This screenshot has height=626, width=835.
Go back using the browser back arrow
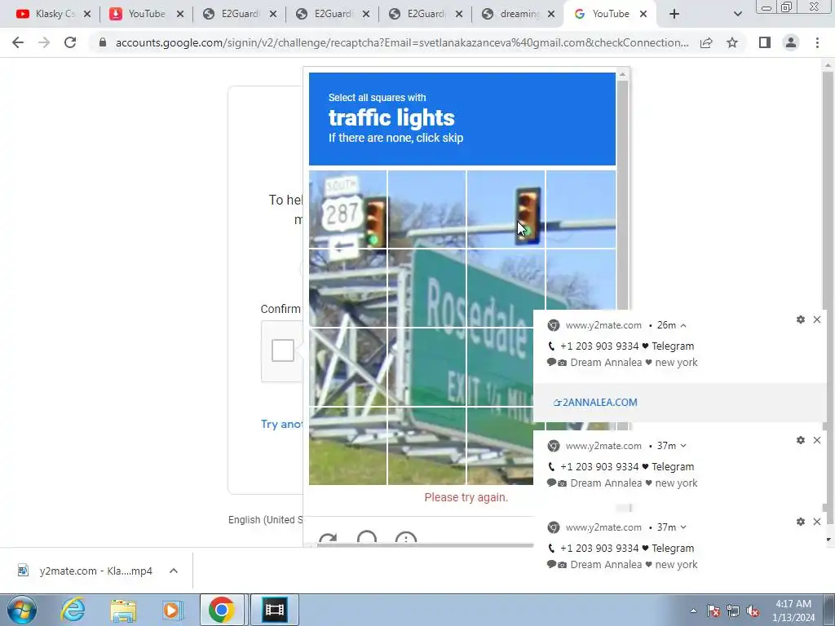[18, 42]
